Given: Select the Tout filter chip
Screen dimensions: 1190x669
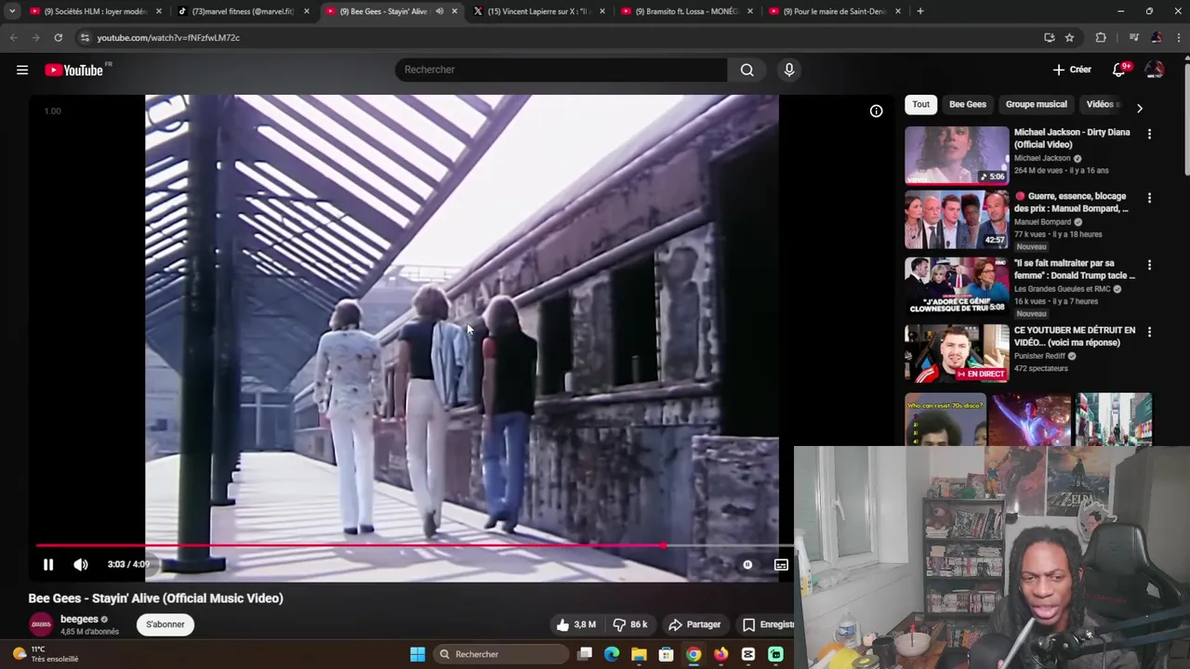Looking at the screenshot, I should [x=920, y=104].
